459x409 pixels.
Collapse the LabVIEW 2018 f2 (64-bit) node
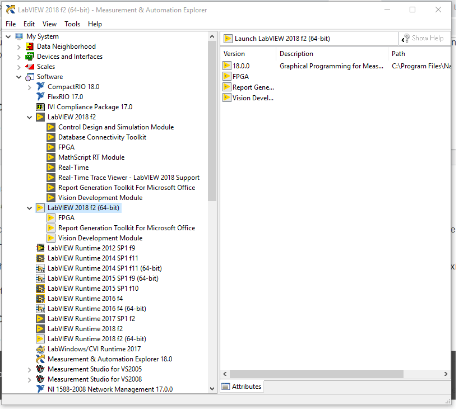pyautogui.click(x=30, y=208)
